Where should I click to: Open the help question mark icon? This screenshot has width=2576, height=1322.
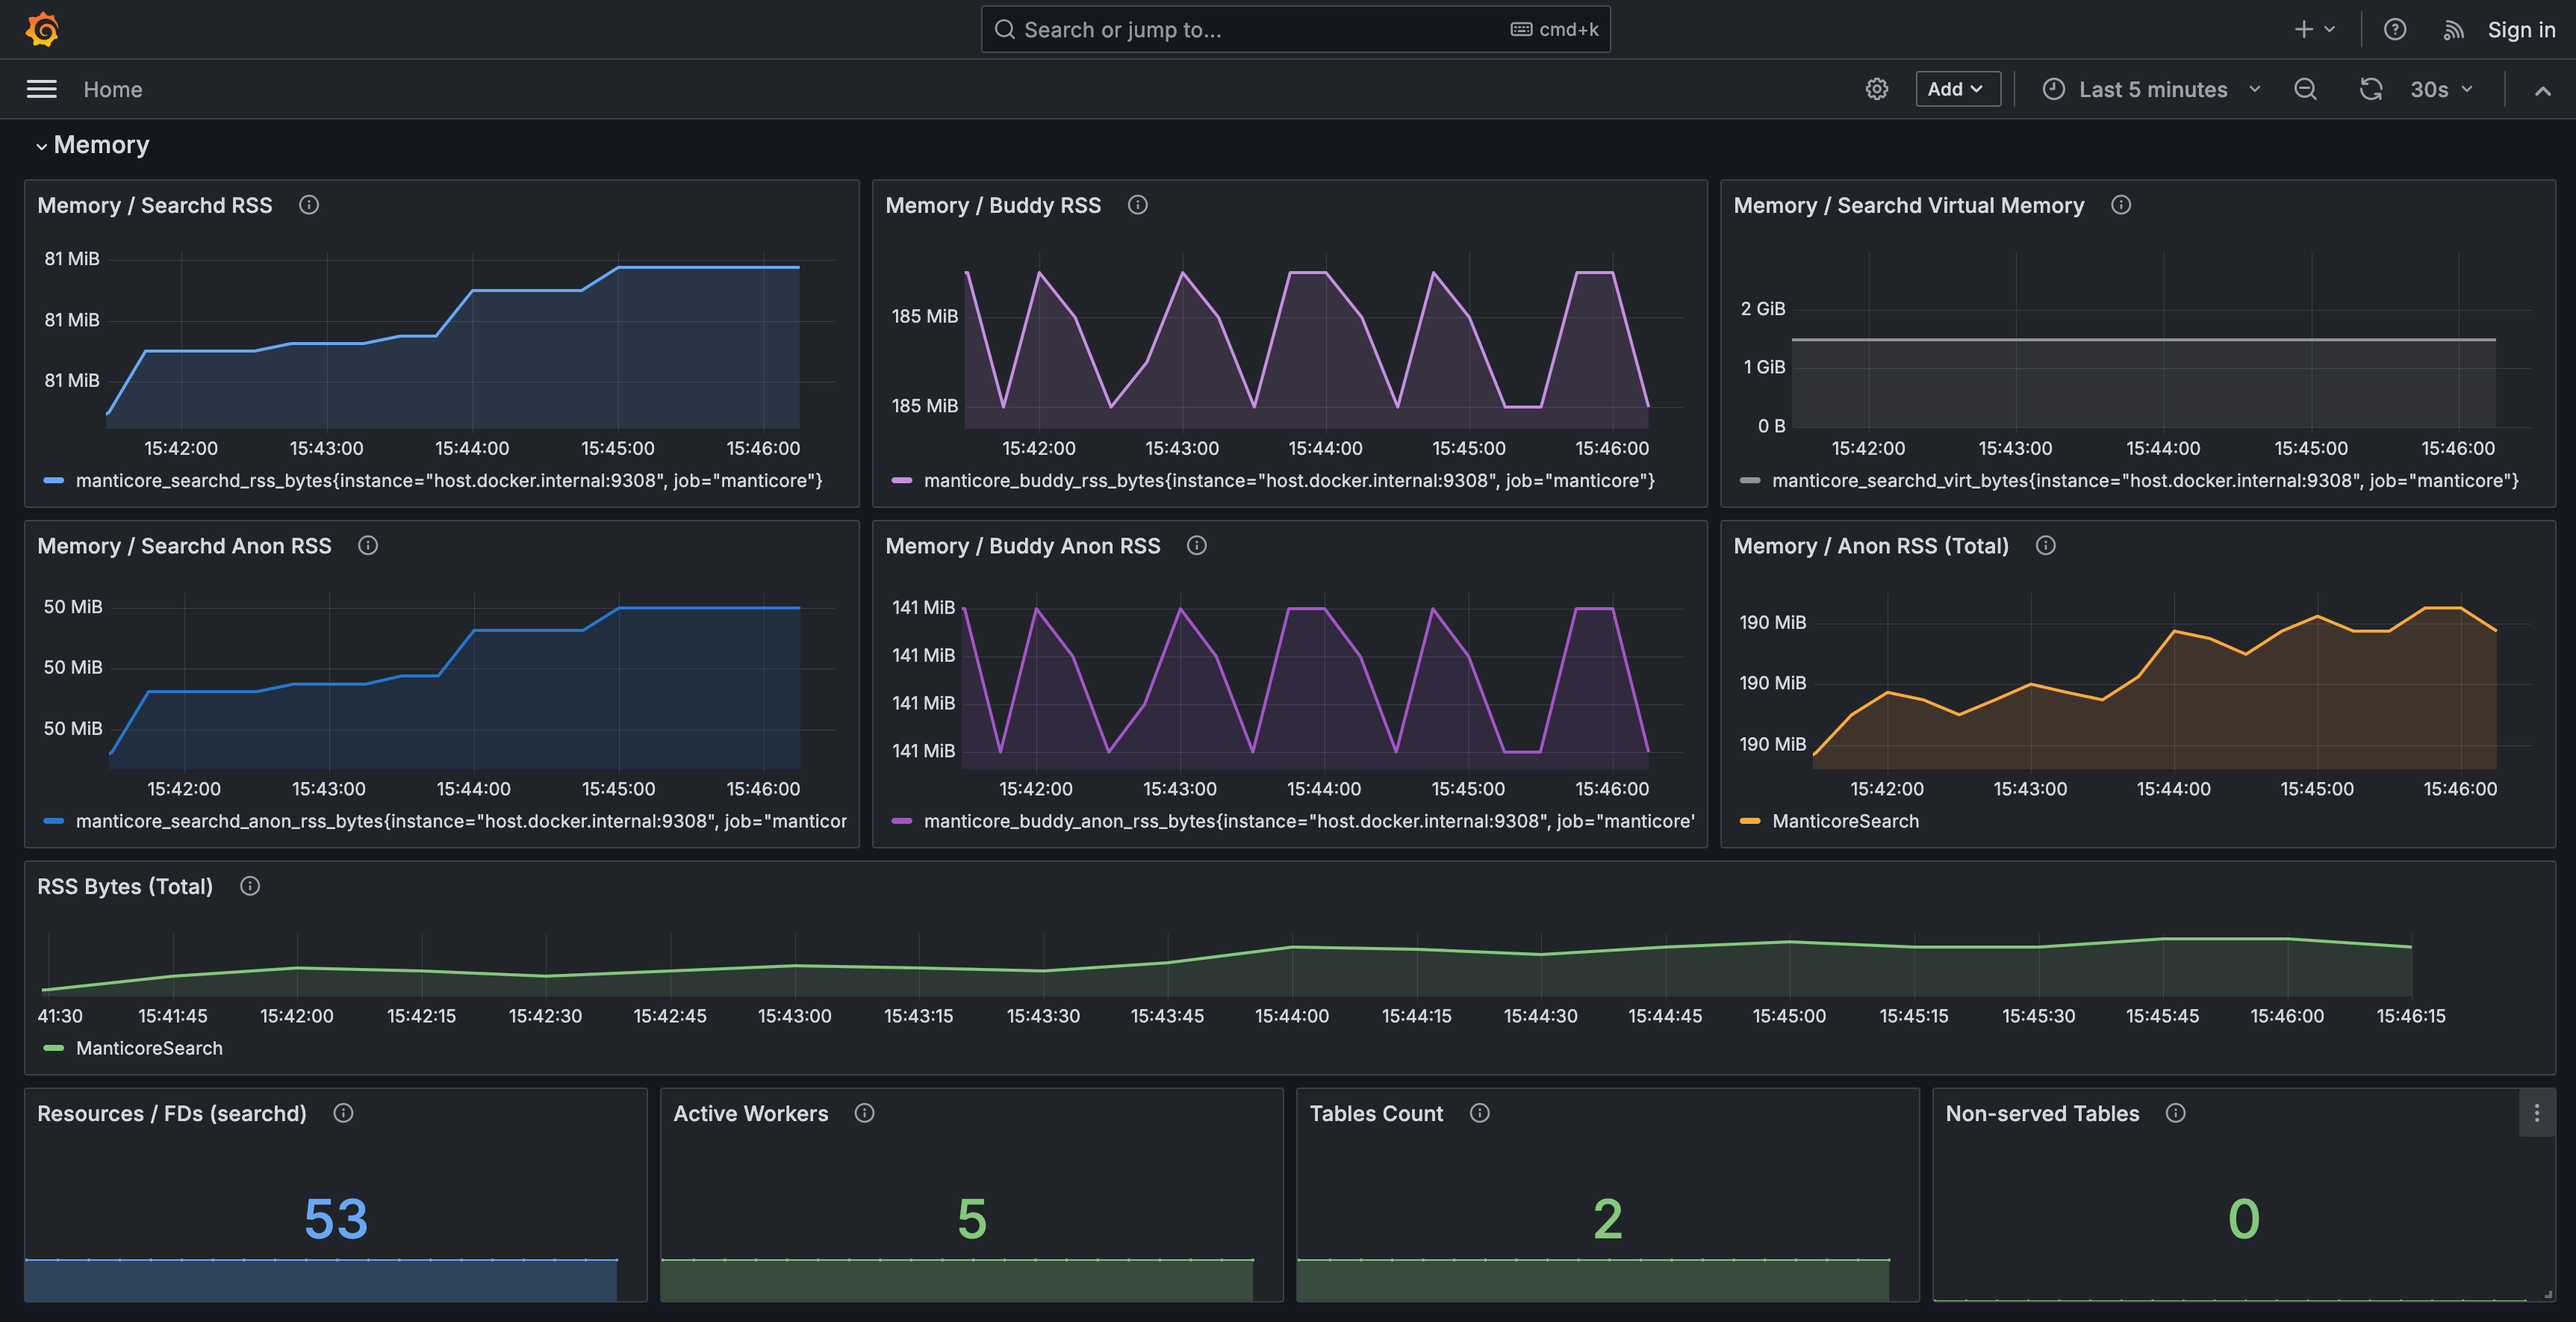point(2394,29)
